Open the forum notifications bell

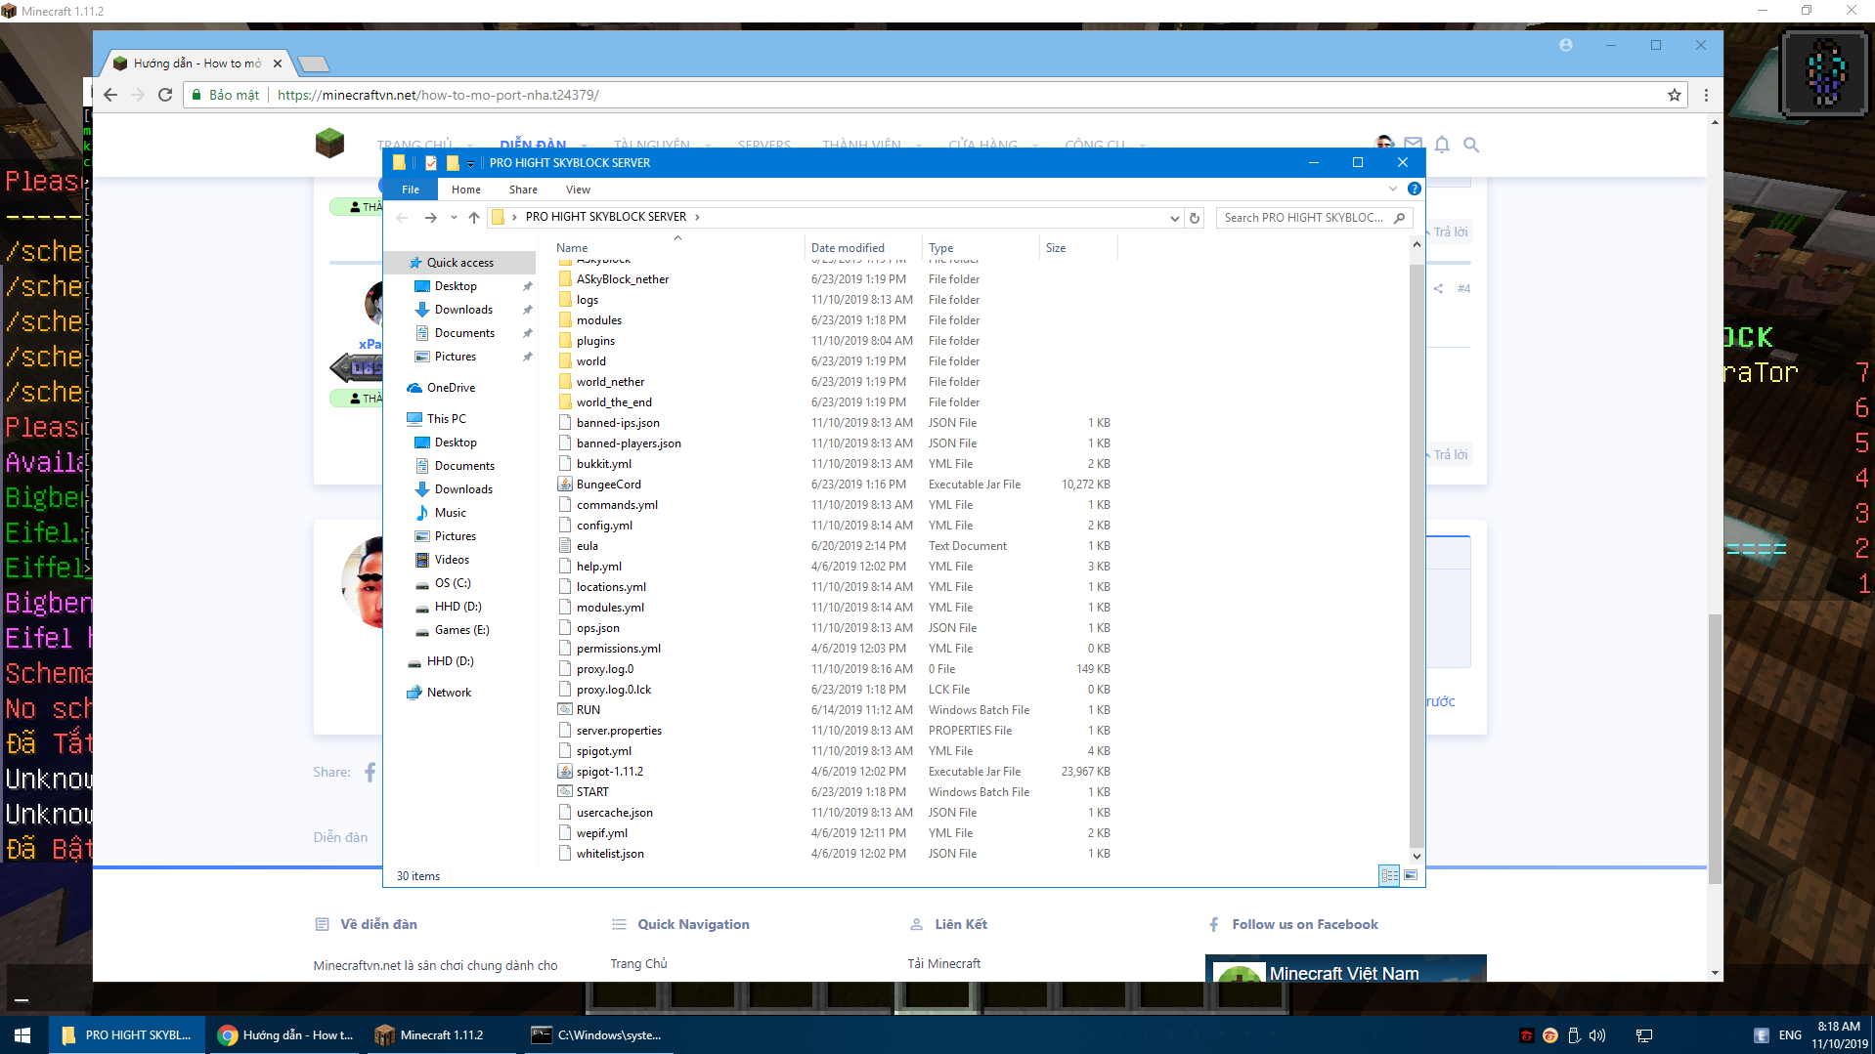(1442, 145)
